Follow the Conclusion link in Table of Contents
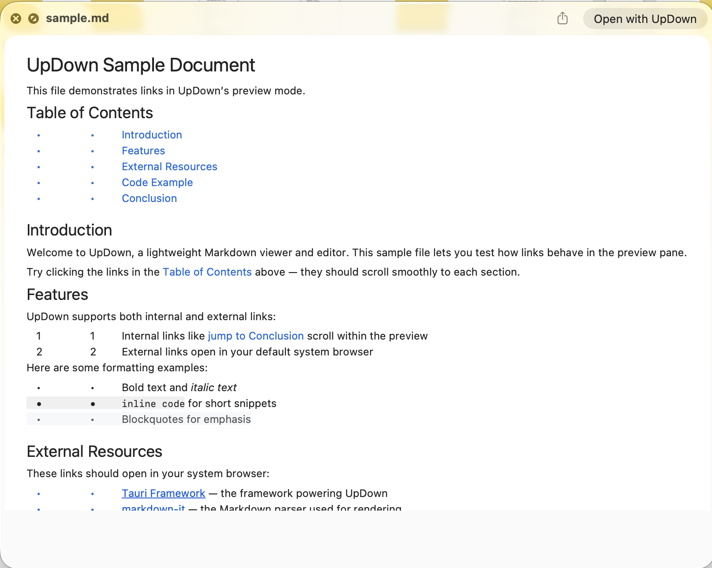712x568 pixels. pos(149,198)
